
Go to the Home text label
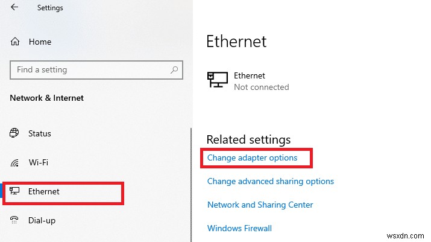(40, 42)
